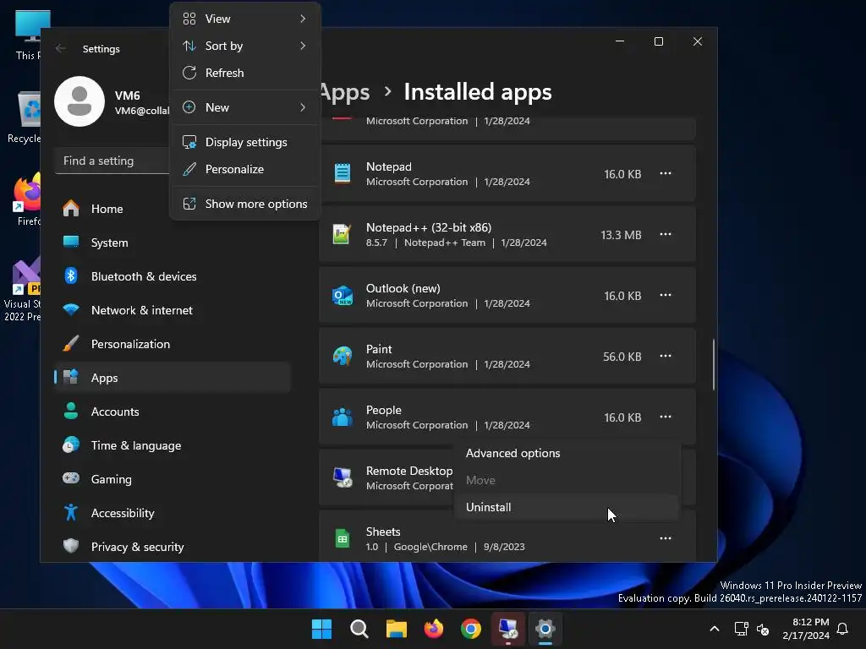Open Accounts settings category
The image size is (866, 649).
point(173,412)
